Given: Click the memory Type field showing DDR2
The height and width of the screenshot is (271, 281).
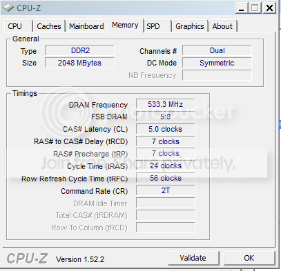Looking at the screenshot, I should (79, 50).
